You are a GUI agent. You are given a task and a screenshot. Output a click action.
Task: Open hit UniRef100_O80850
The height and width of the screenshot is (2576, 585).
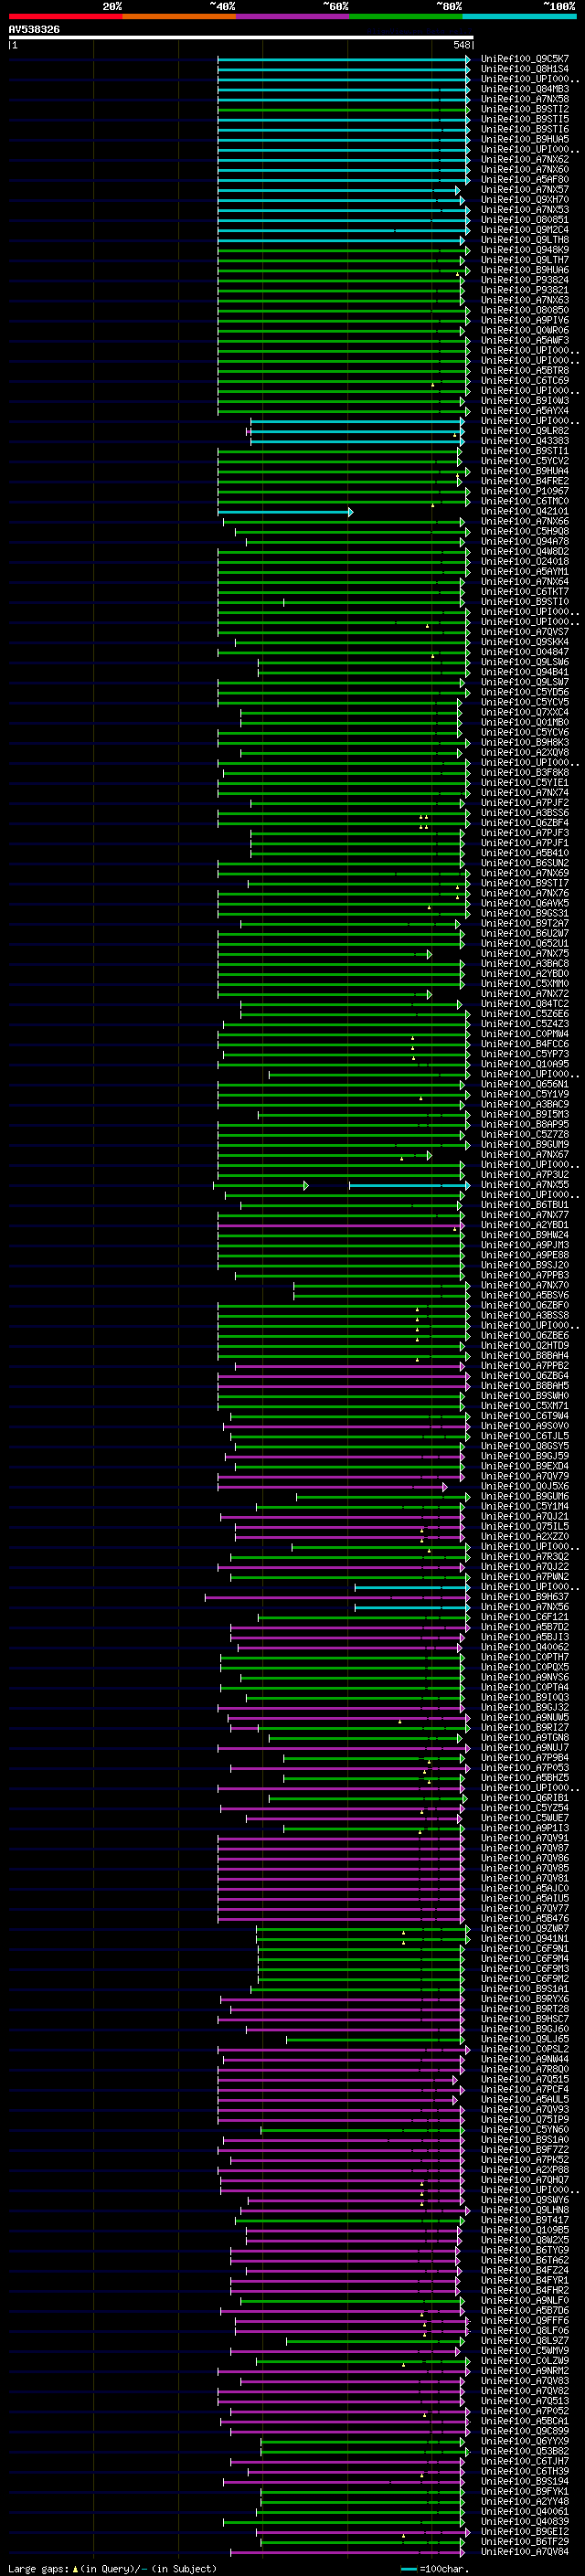525,310
